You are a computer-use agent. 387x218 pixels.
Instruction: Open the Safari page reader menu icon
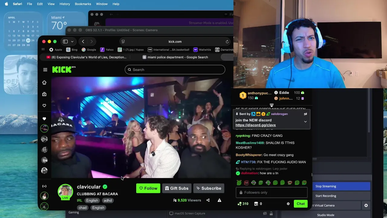point(123,41)
